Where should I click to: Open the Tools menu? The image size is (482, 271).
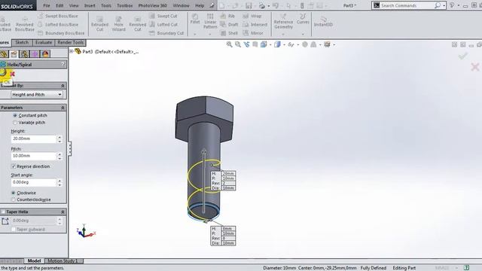[106, 5]
